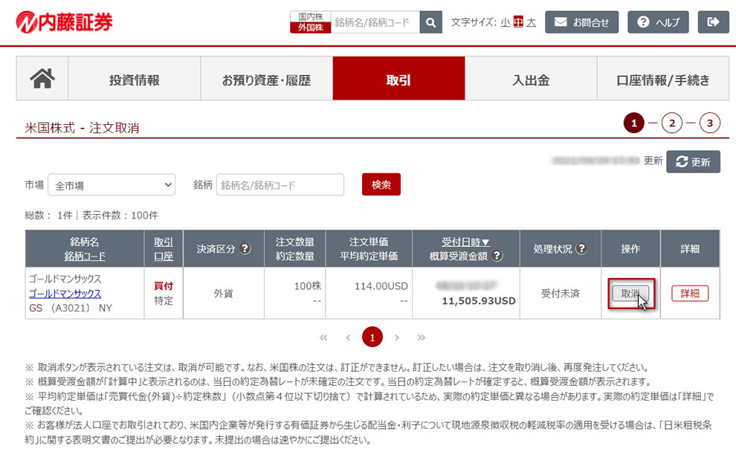The width and height of the screenshot is (736, 472).
Task: Select 国内株 search toggle
Action: tap(310, 16)
